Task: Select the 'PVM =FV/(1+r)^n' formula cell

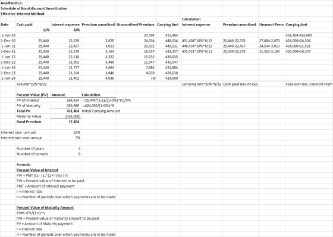Action: click(x=30, y=213)
